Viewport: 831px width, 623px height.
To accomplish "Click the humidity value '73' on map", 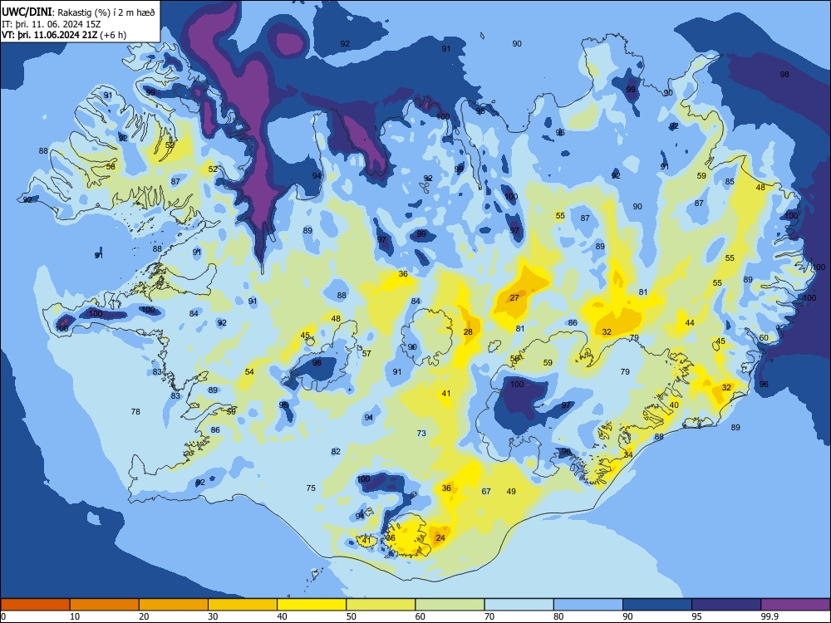I will pyautogui.click(x=421, y=433).
